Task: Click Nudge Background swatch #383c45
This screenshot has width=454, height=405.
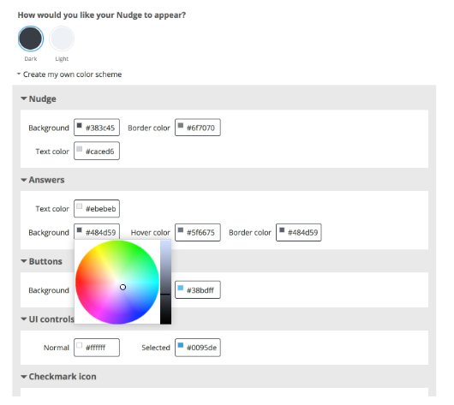Action: pos(80,126)
